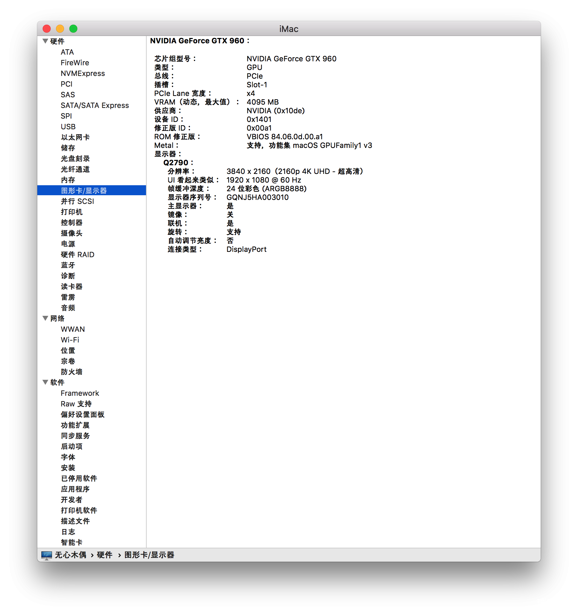Select the highlighted 图形卡/显示器 item
This screenshot has height=615, width=578.
point(92,191)
